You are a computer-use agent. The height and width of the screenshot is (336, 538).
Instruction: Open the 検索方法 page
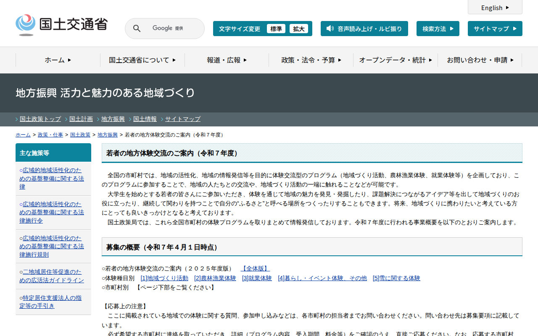pos(438,29)
